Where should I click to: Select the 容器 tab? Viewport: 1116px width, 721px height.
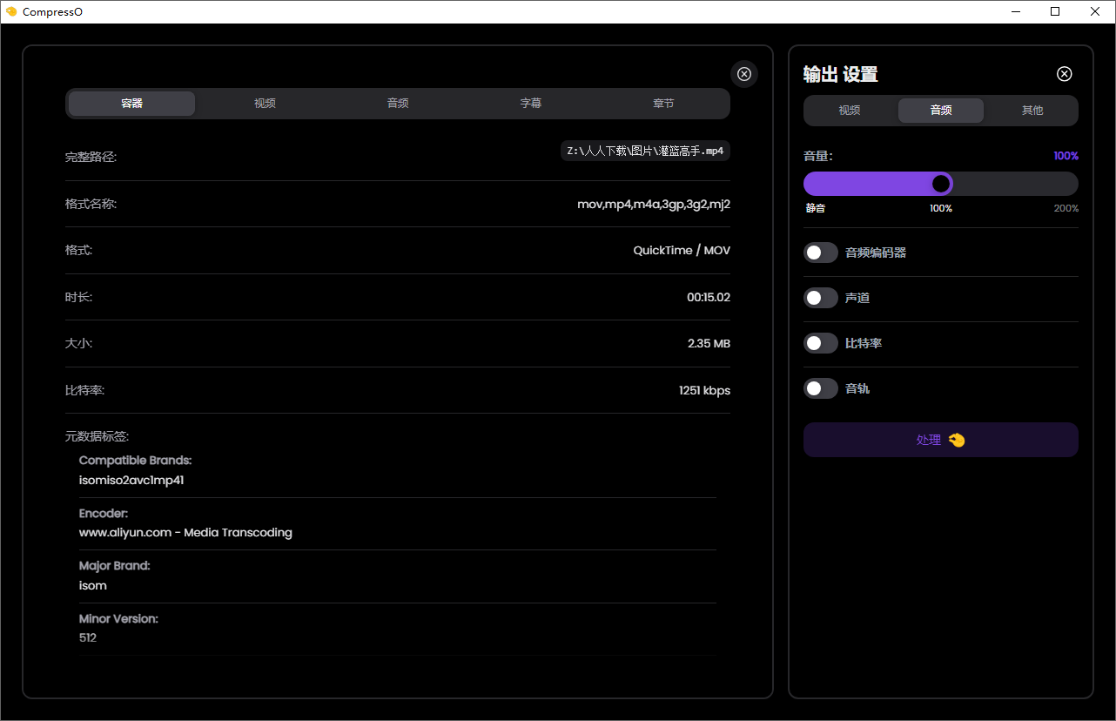(131, 104)
